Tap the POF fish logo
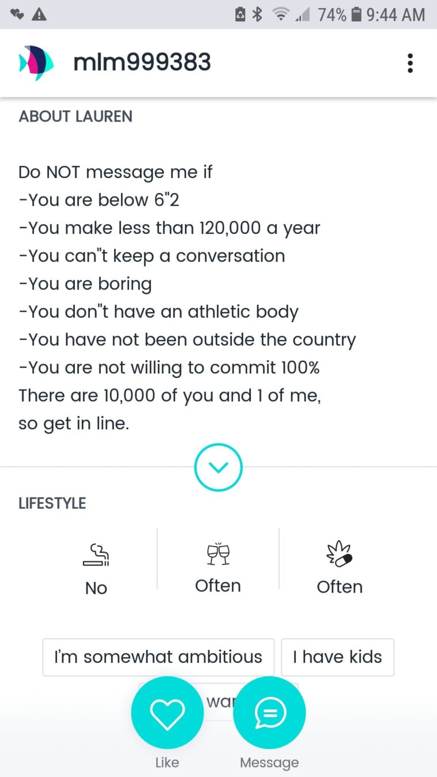Image resolution: width=437 pixels, height=777 pixels. (36, 63)
